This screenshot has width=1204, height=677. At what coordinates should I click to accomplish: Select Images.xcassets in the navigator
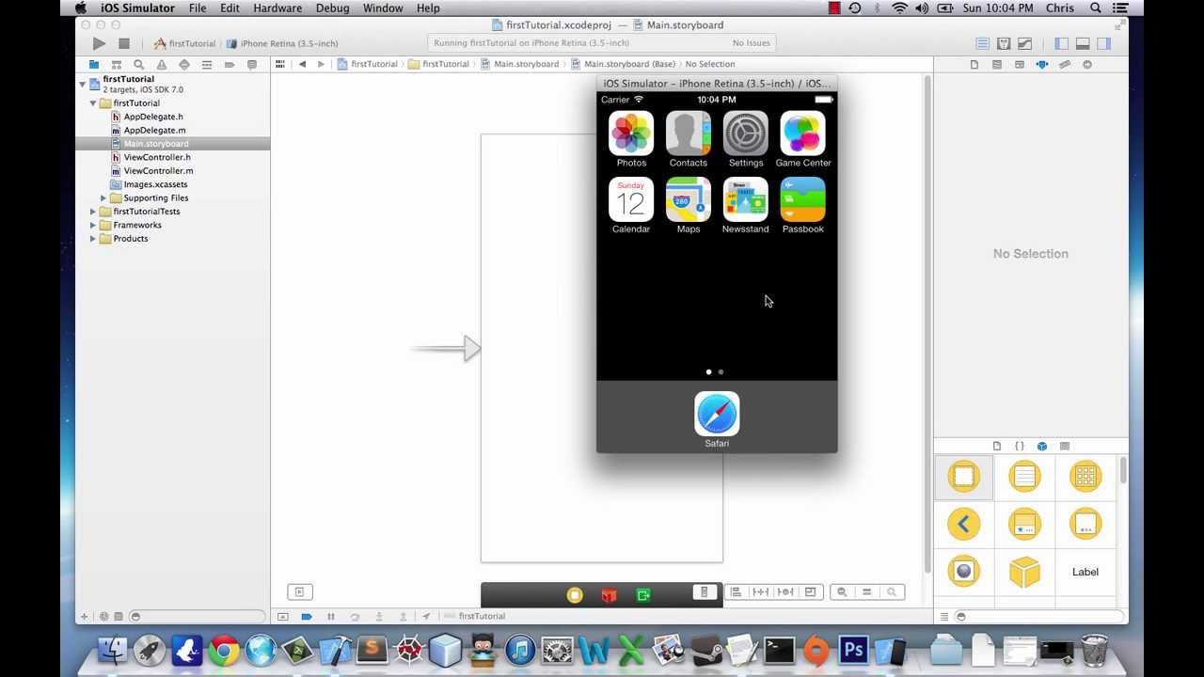pyautogui.click(x=155, y=184)
